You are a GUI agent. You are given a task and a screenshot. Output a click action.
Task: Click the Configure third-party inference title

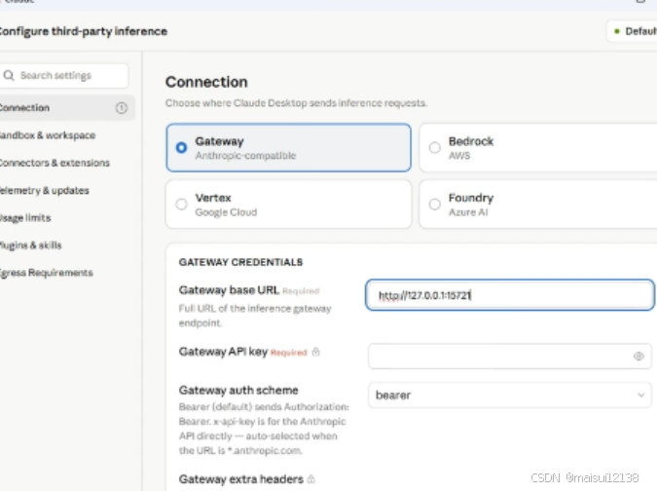coord(84,31)
